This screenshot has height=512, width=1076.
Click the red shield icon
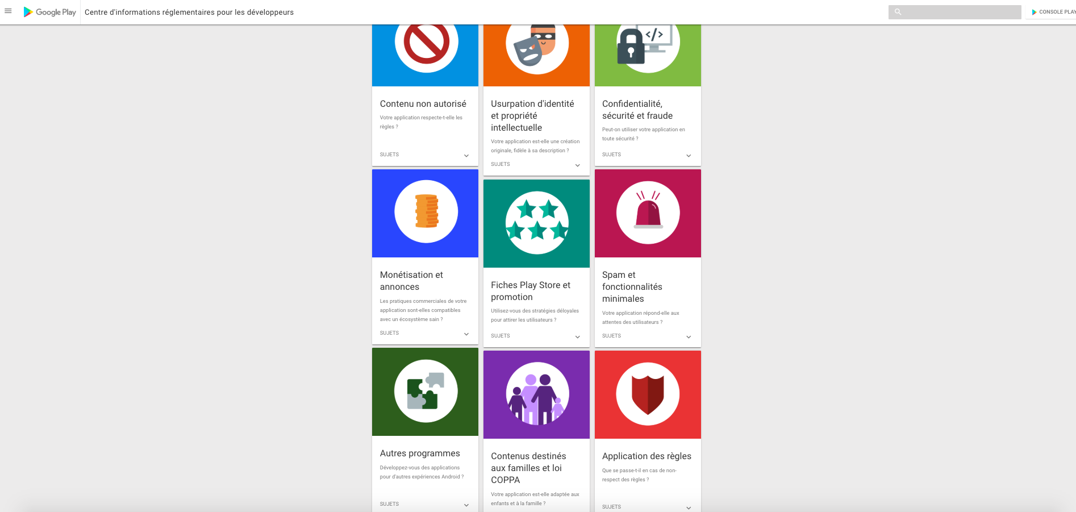pyautogui.click(x=648, y=394)
